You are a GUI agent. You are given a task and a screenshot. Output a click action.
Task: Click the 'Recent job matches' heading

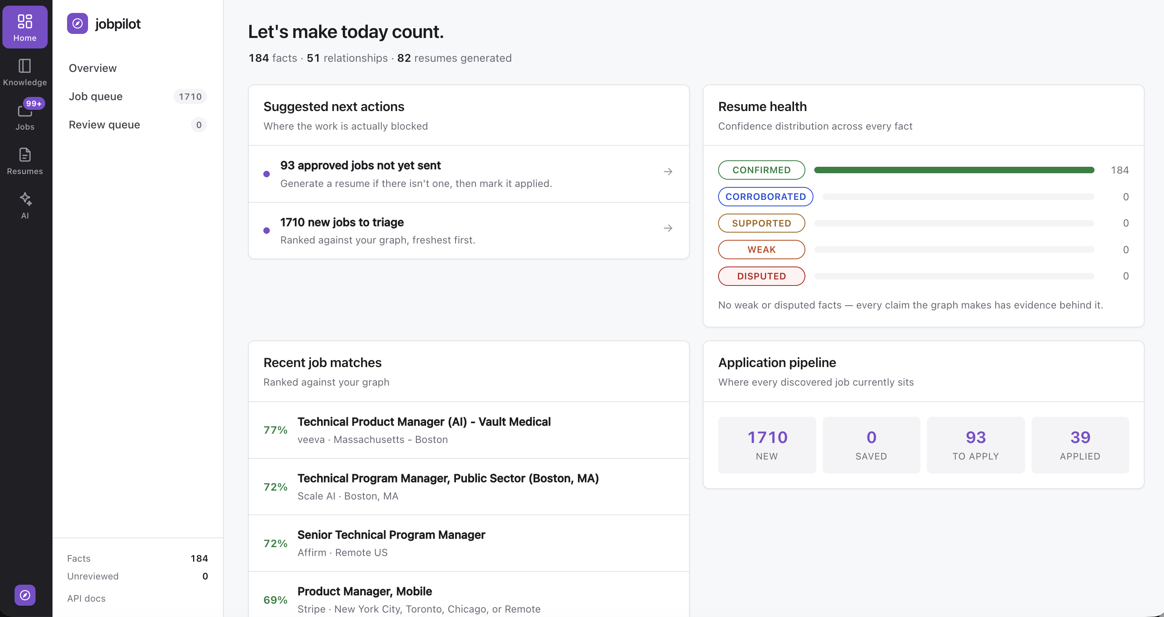[x=322, y=363]
